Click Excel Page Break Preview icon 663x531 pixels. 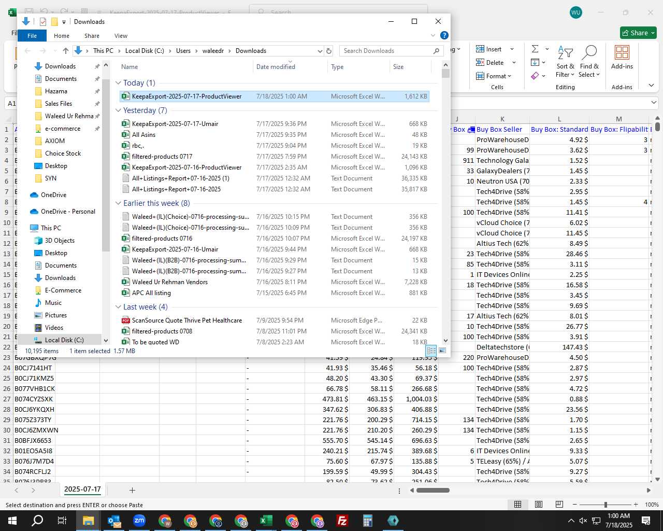coord(559,504)
